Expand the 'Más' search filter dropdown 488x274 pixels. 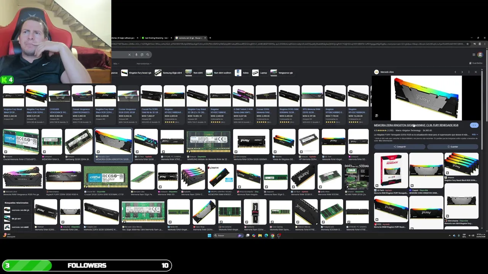click(116, 64)
